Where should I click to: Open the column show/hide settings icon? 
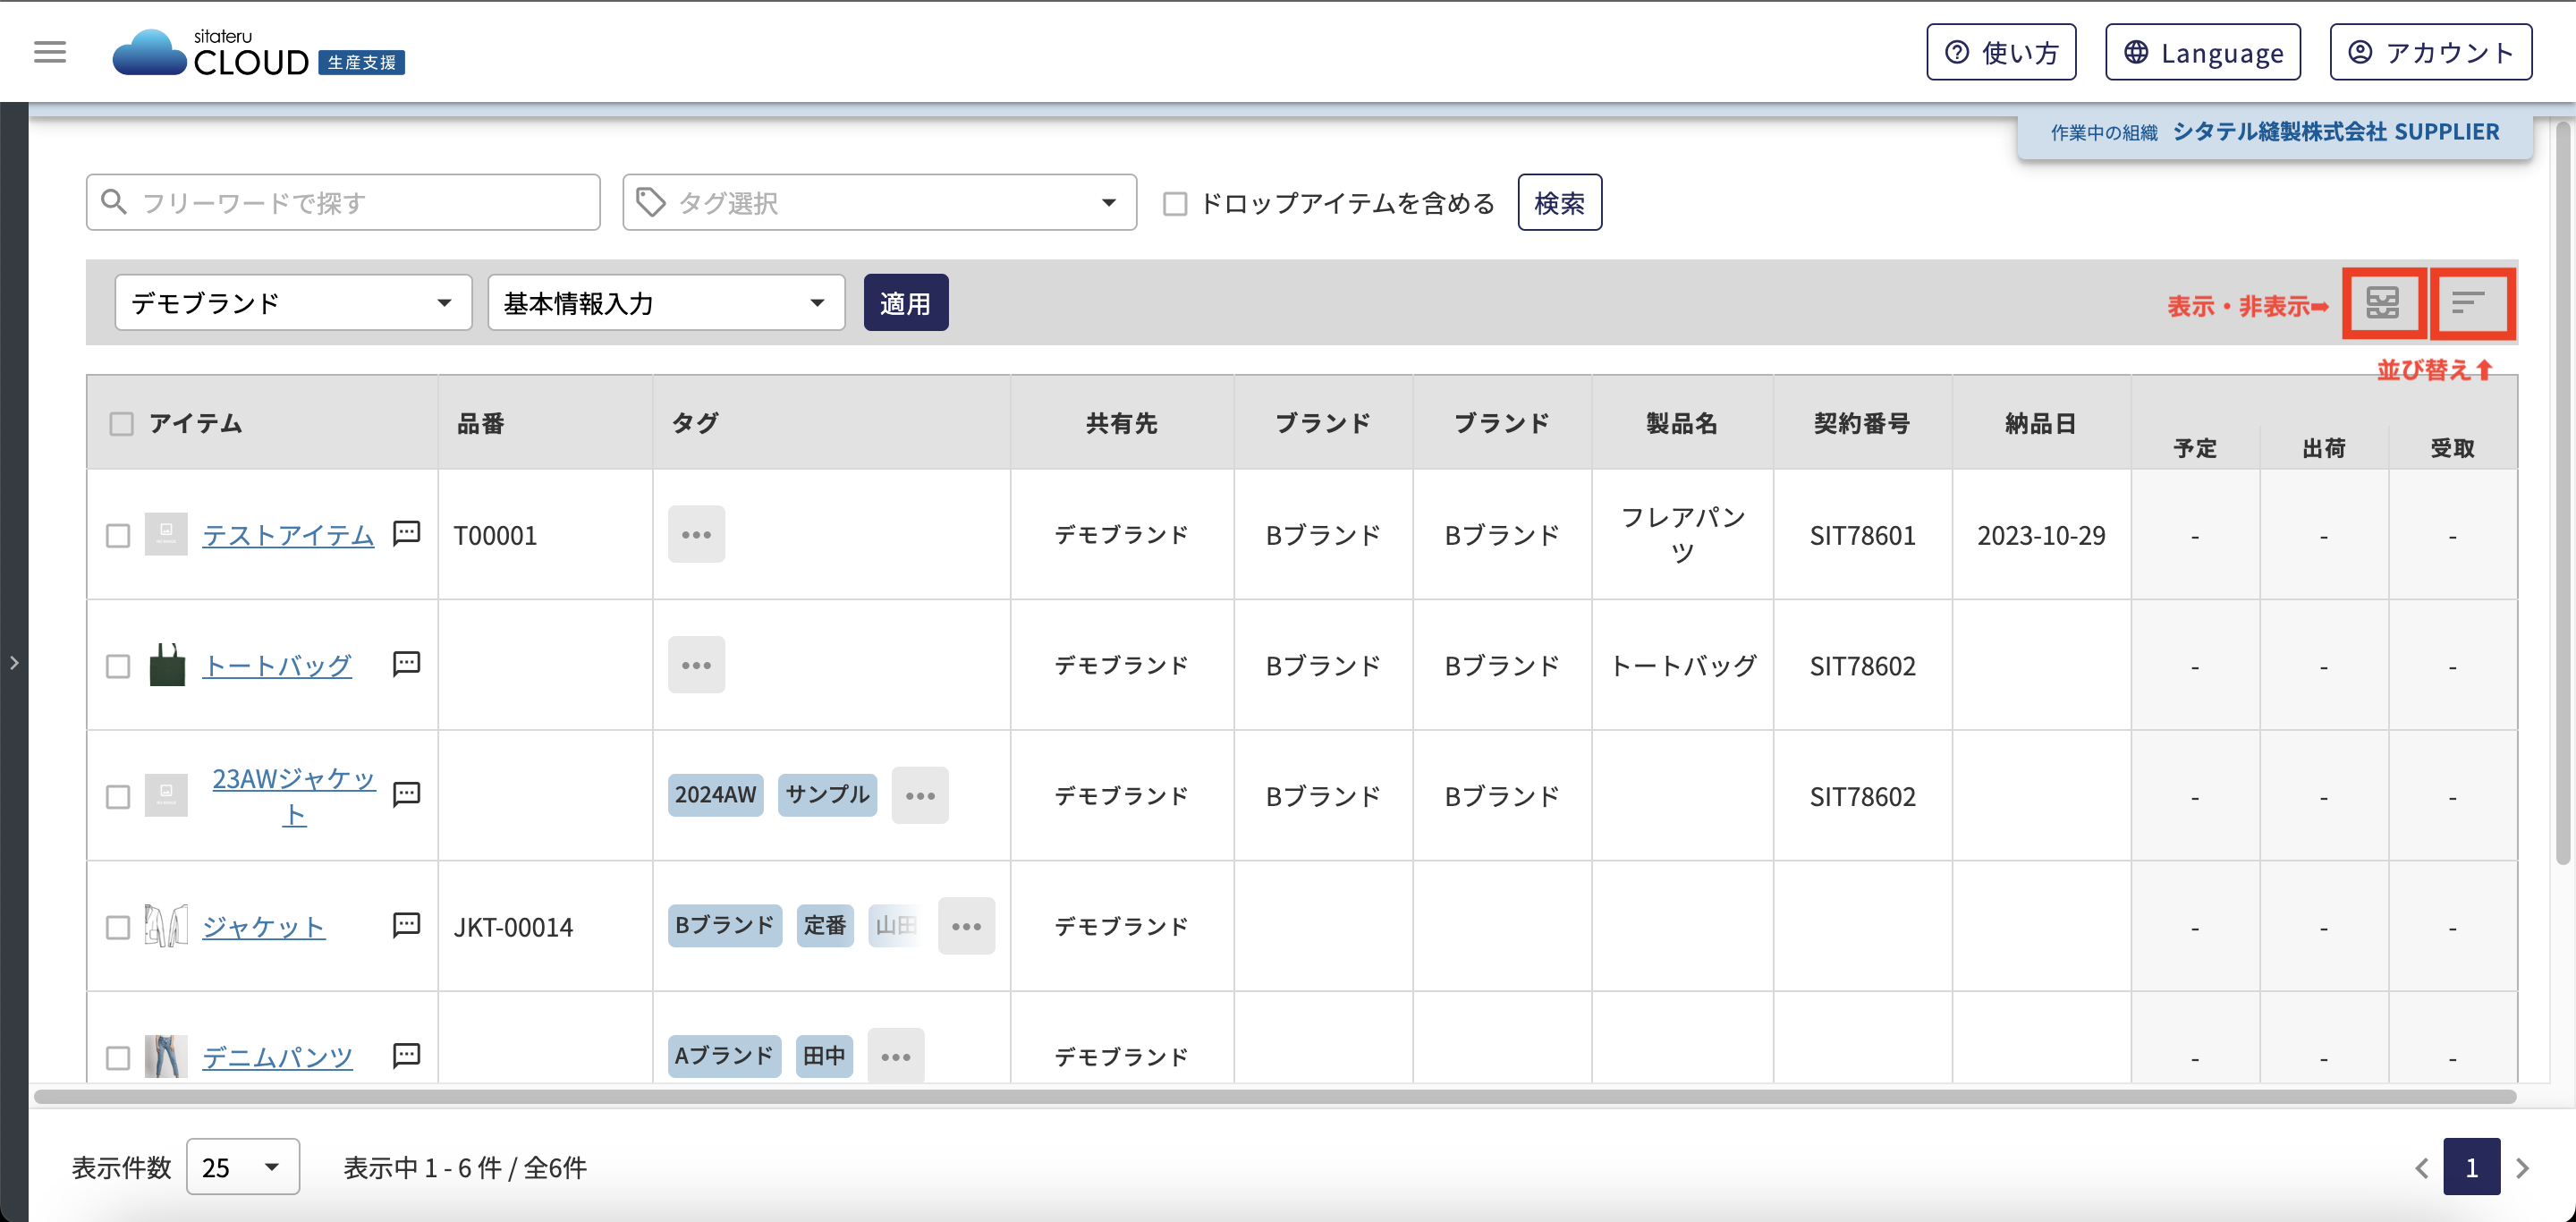(2383, 303)
